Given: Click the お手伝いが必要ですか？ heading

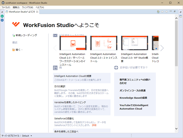Looking at the screenshot, I should [134, 67].
